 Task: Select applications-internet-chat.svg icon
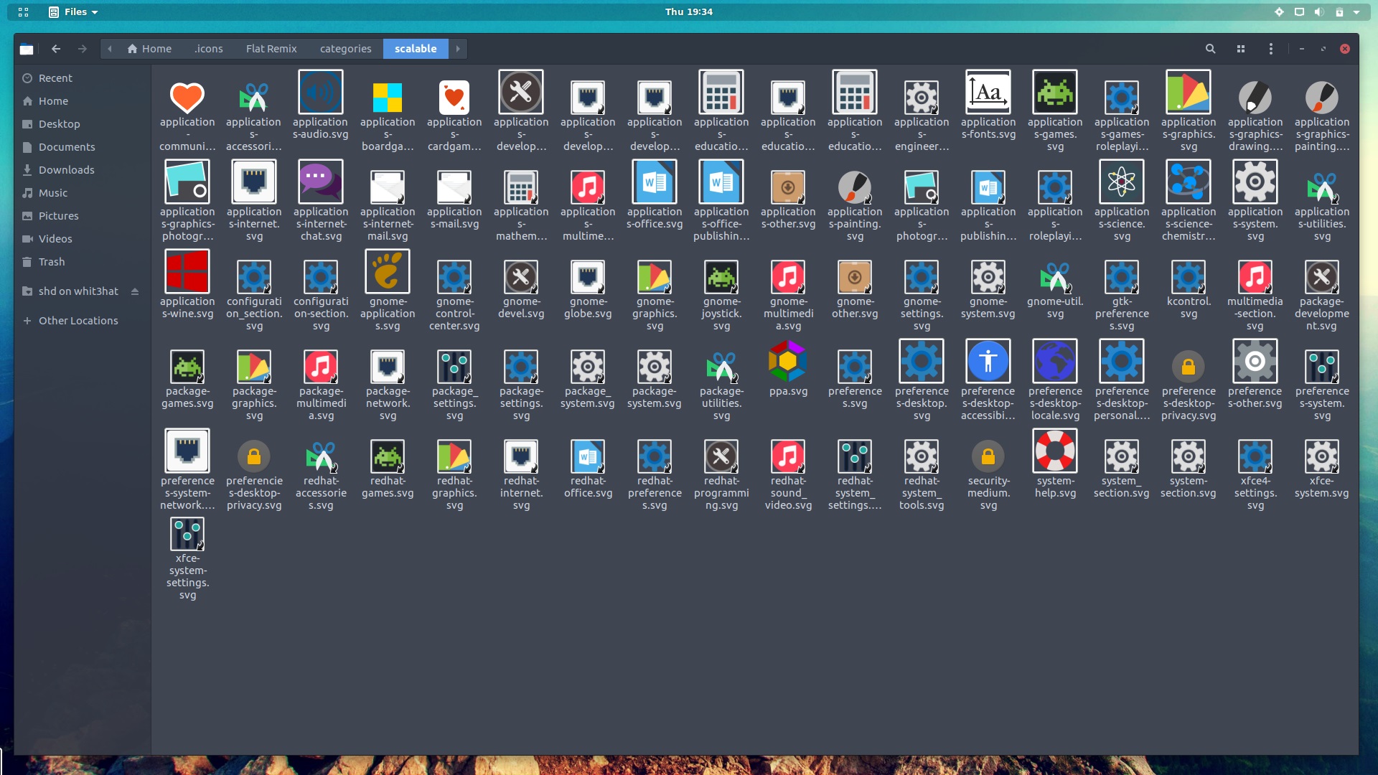pos(320,182)
